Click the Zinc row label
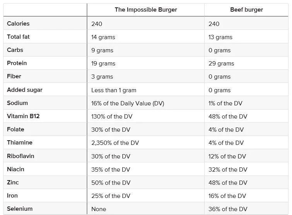292x215 pixels. [13, 182]
